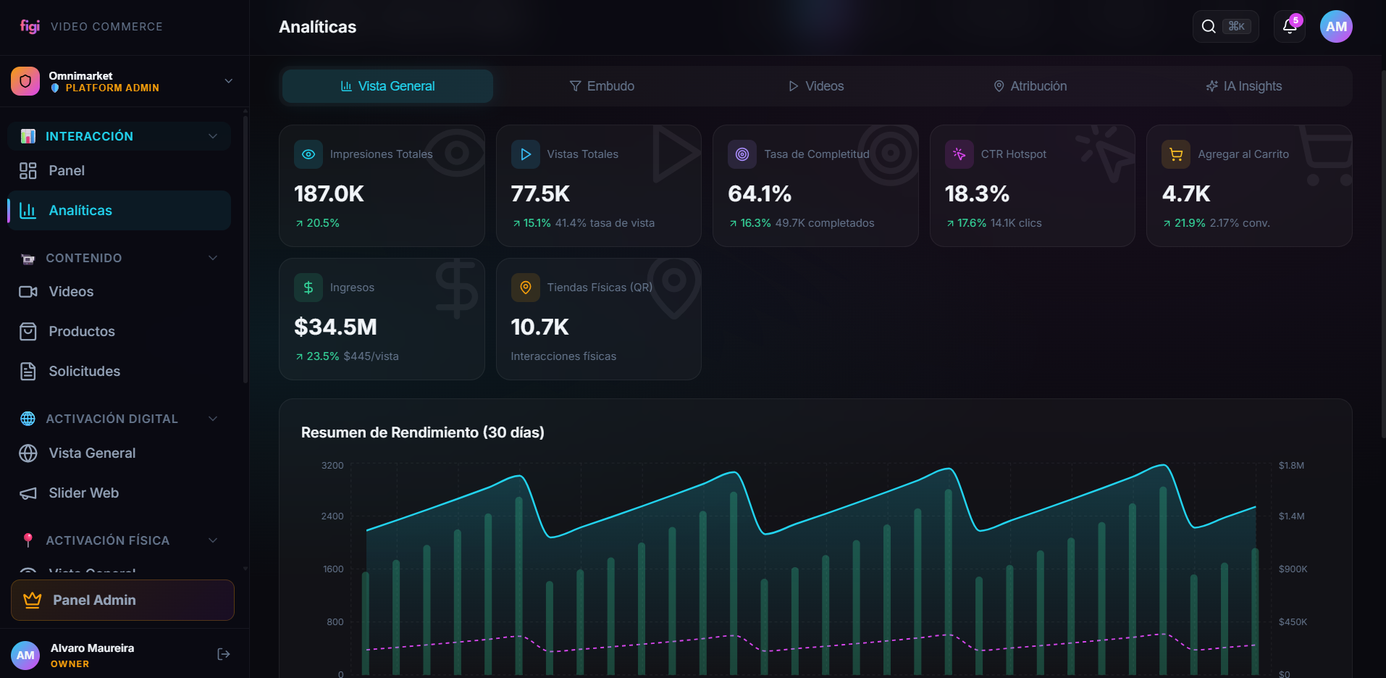Go to Productos in the sidebar
Viewport: 1386px width, 678px height.
tap(81, 331)
